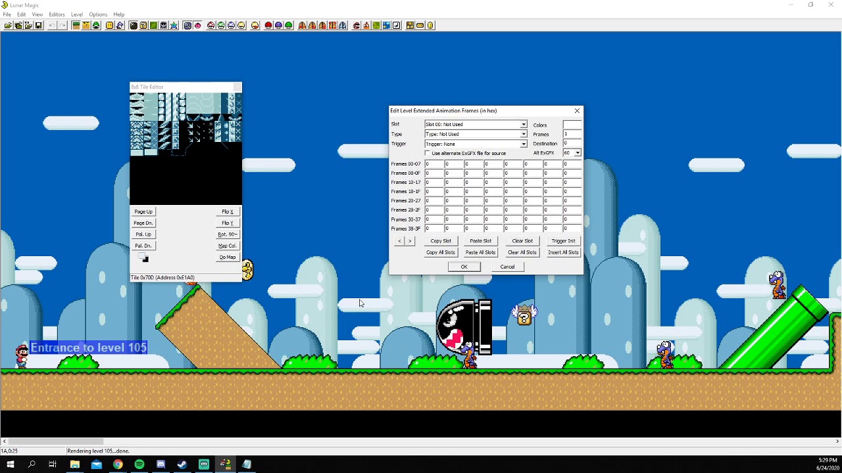Open the Editors menu

click(x=57, y=14)
